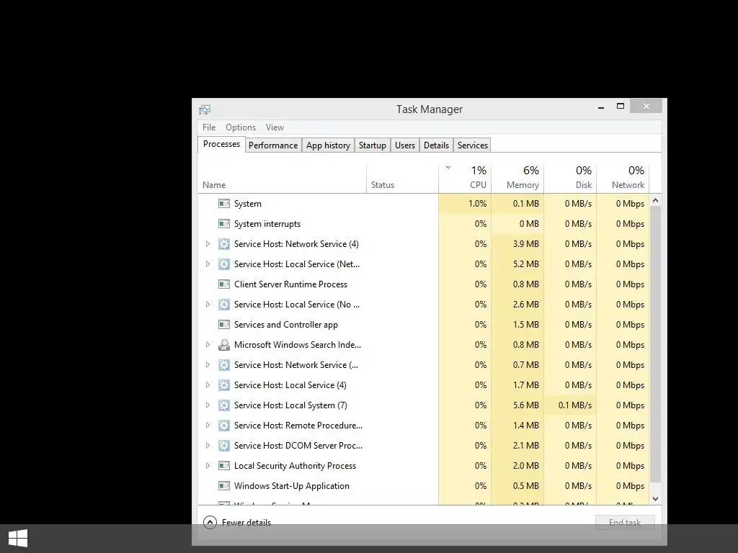Select the System process name

[248, 204]
